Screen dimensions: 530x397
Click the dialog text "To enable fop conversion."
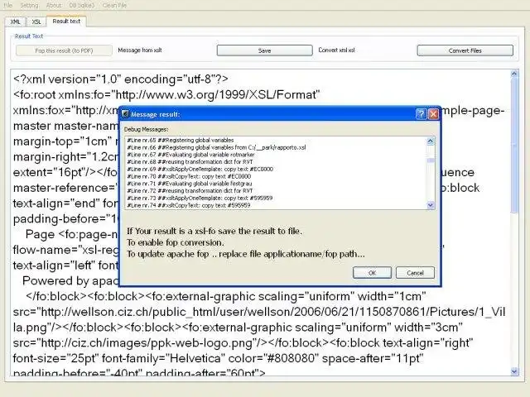point(176,242)
